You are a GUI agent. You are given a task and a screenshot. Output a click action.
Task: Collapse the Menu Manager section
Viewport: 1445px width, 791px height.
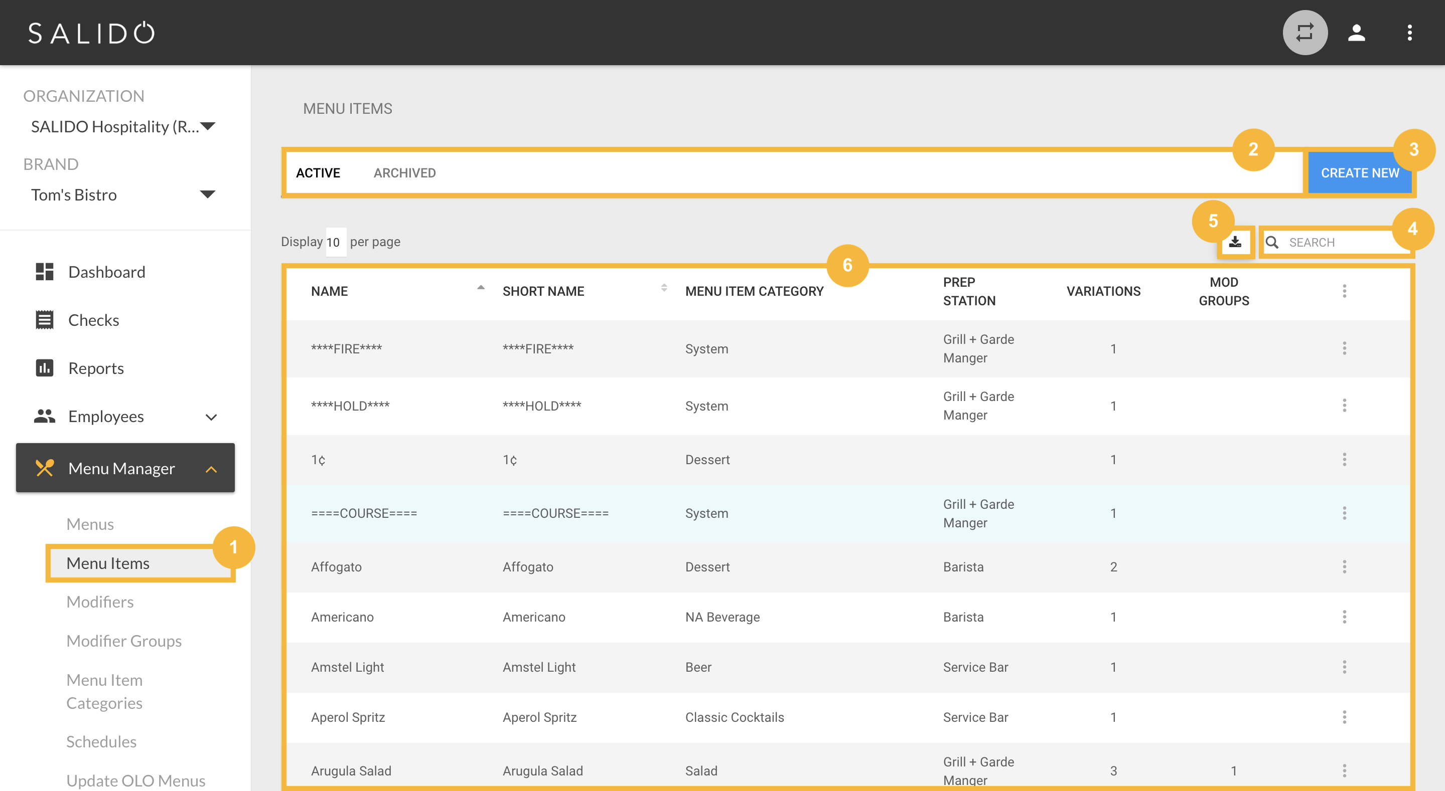(x=210, y=469)
